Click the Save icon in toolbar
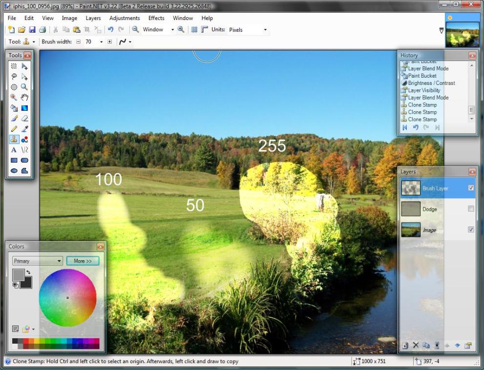Image resolution: width=484 pixels, height=370 pixels. point(32,30)
